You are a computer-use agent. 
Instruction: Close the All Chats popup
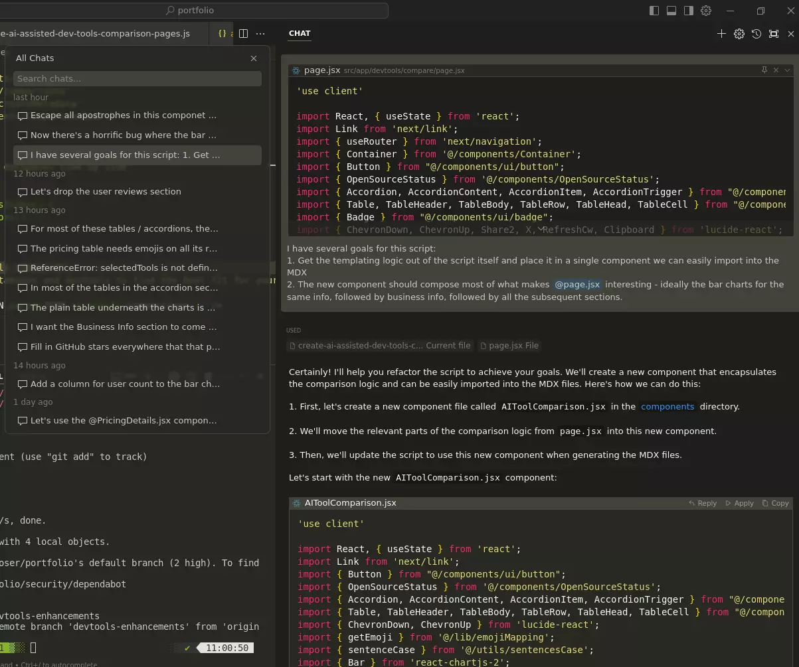click(x=254, y=58)
